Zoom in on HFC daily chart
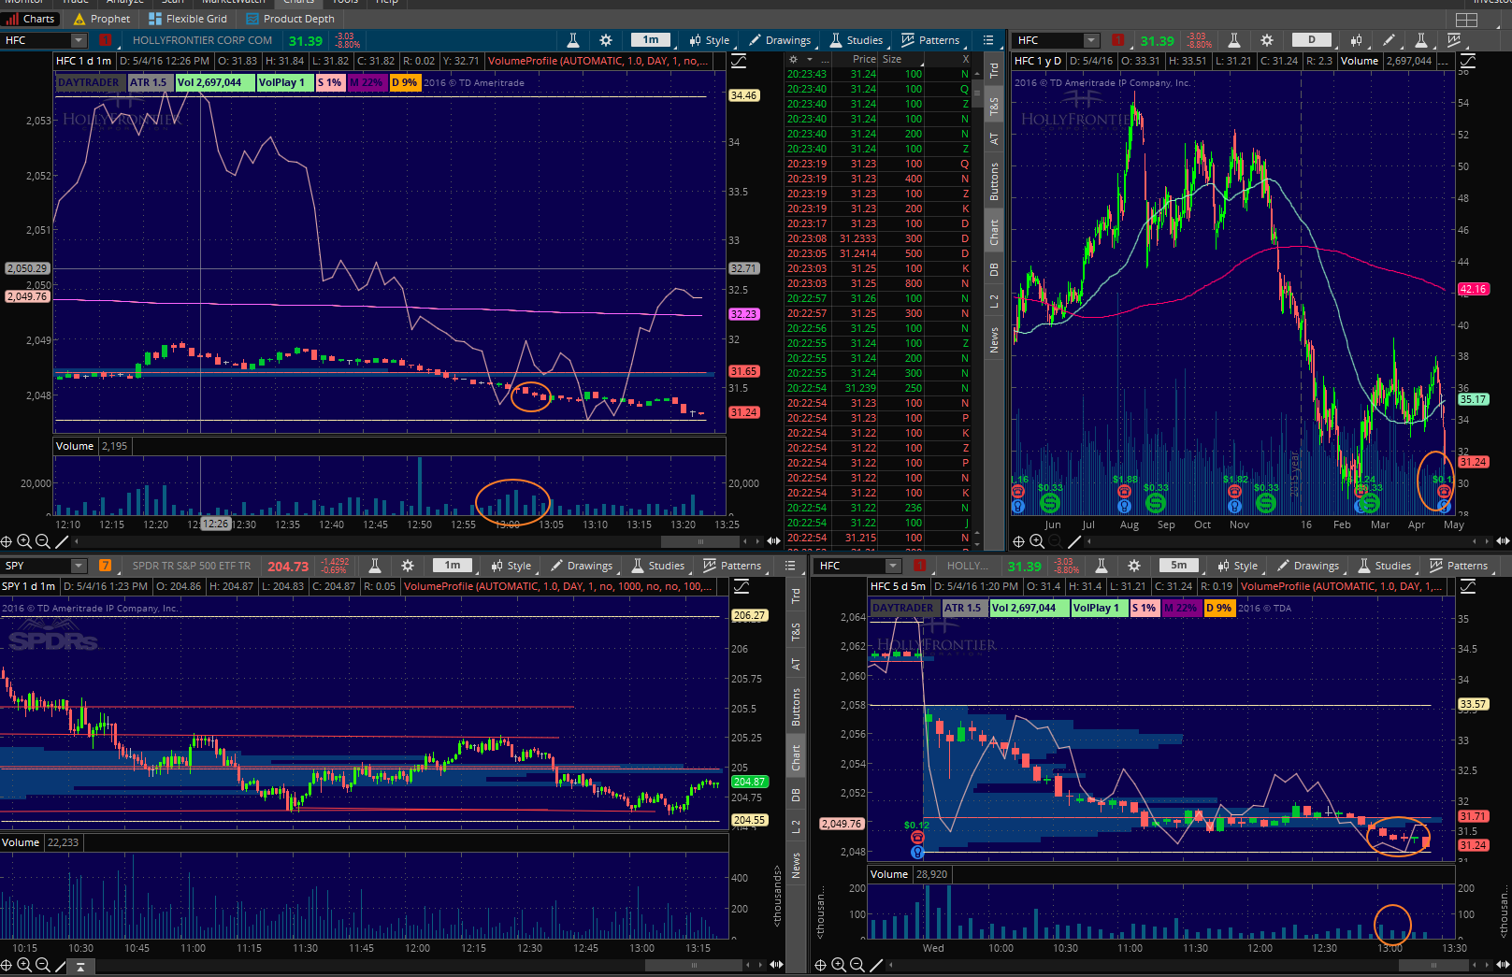This screenshot has width=1512, height=977. click(x=1037, y=541)
